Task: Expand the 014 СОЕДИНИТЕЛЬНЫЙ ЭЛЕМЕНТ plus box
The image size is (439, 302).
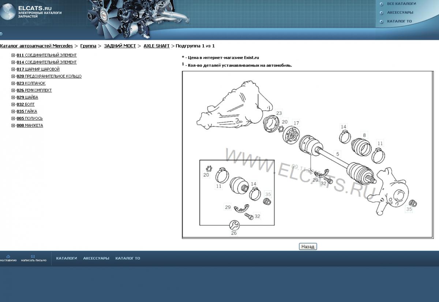Action: [x=13, y=62]
